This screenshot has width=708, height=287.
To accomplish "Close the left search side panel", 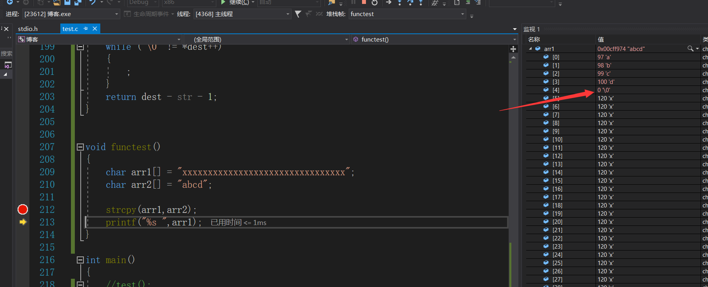I will tap(6, 29).
